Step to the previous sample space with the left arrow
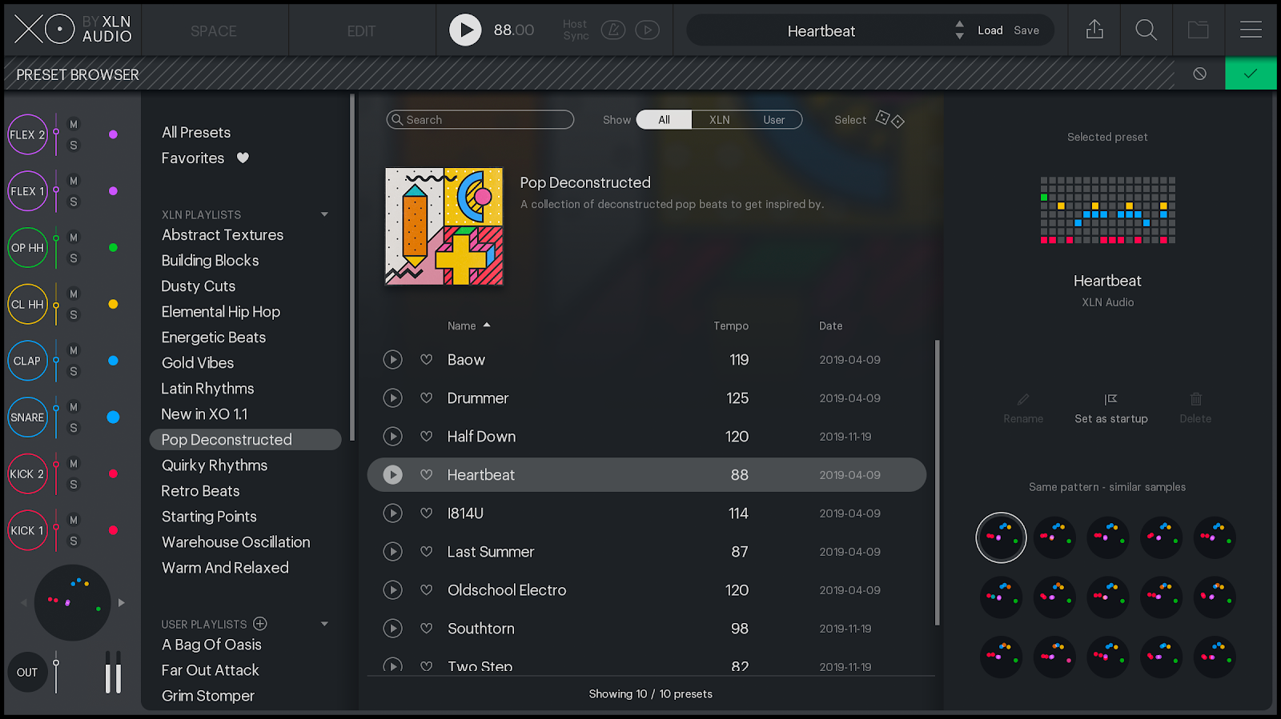Image resolution: width=1281 pixels, height=719 pixels. (24, 603)
